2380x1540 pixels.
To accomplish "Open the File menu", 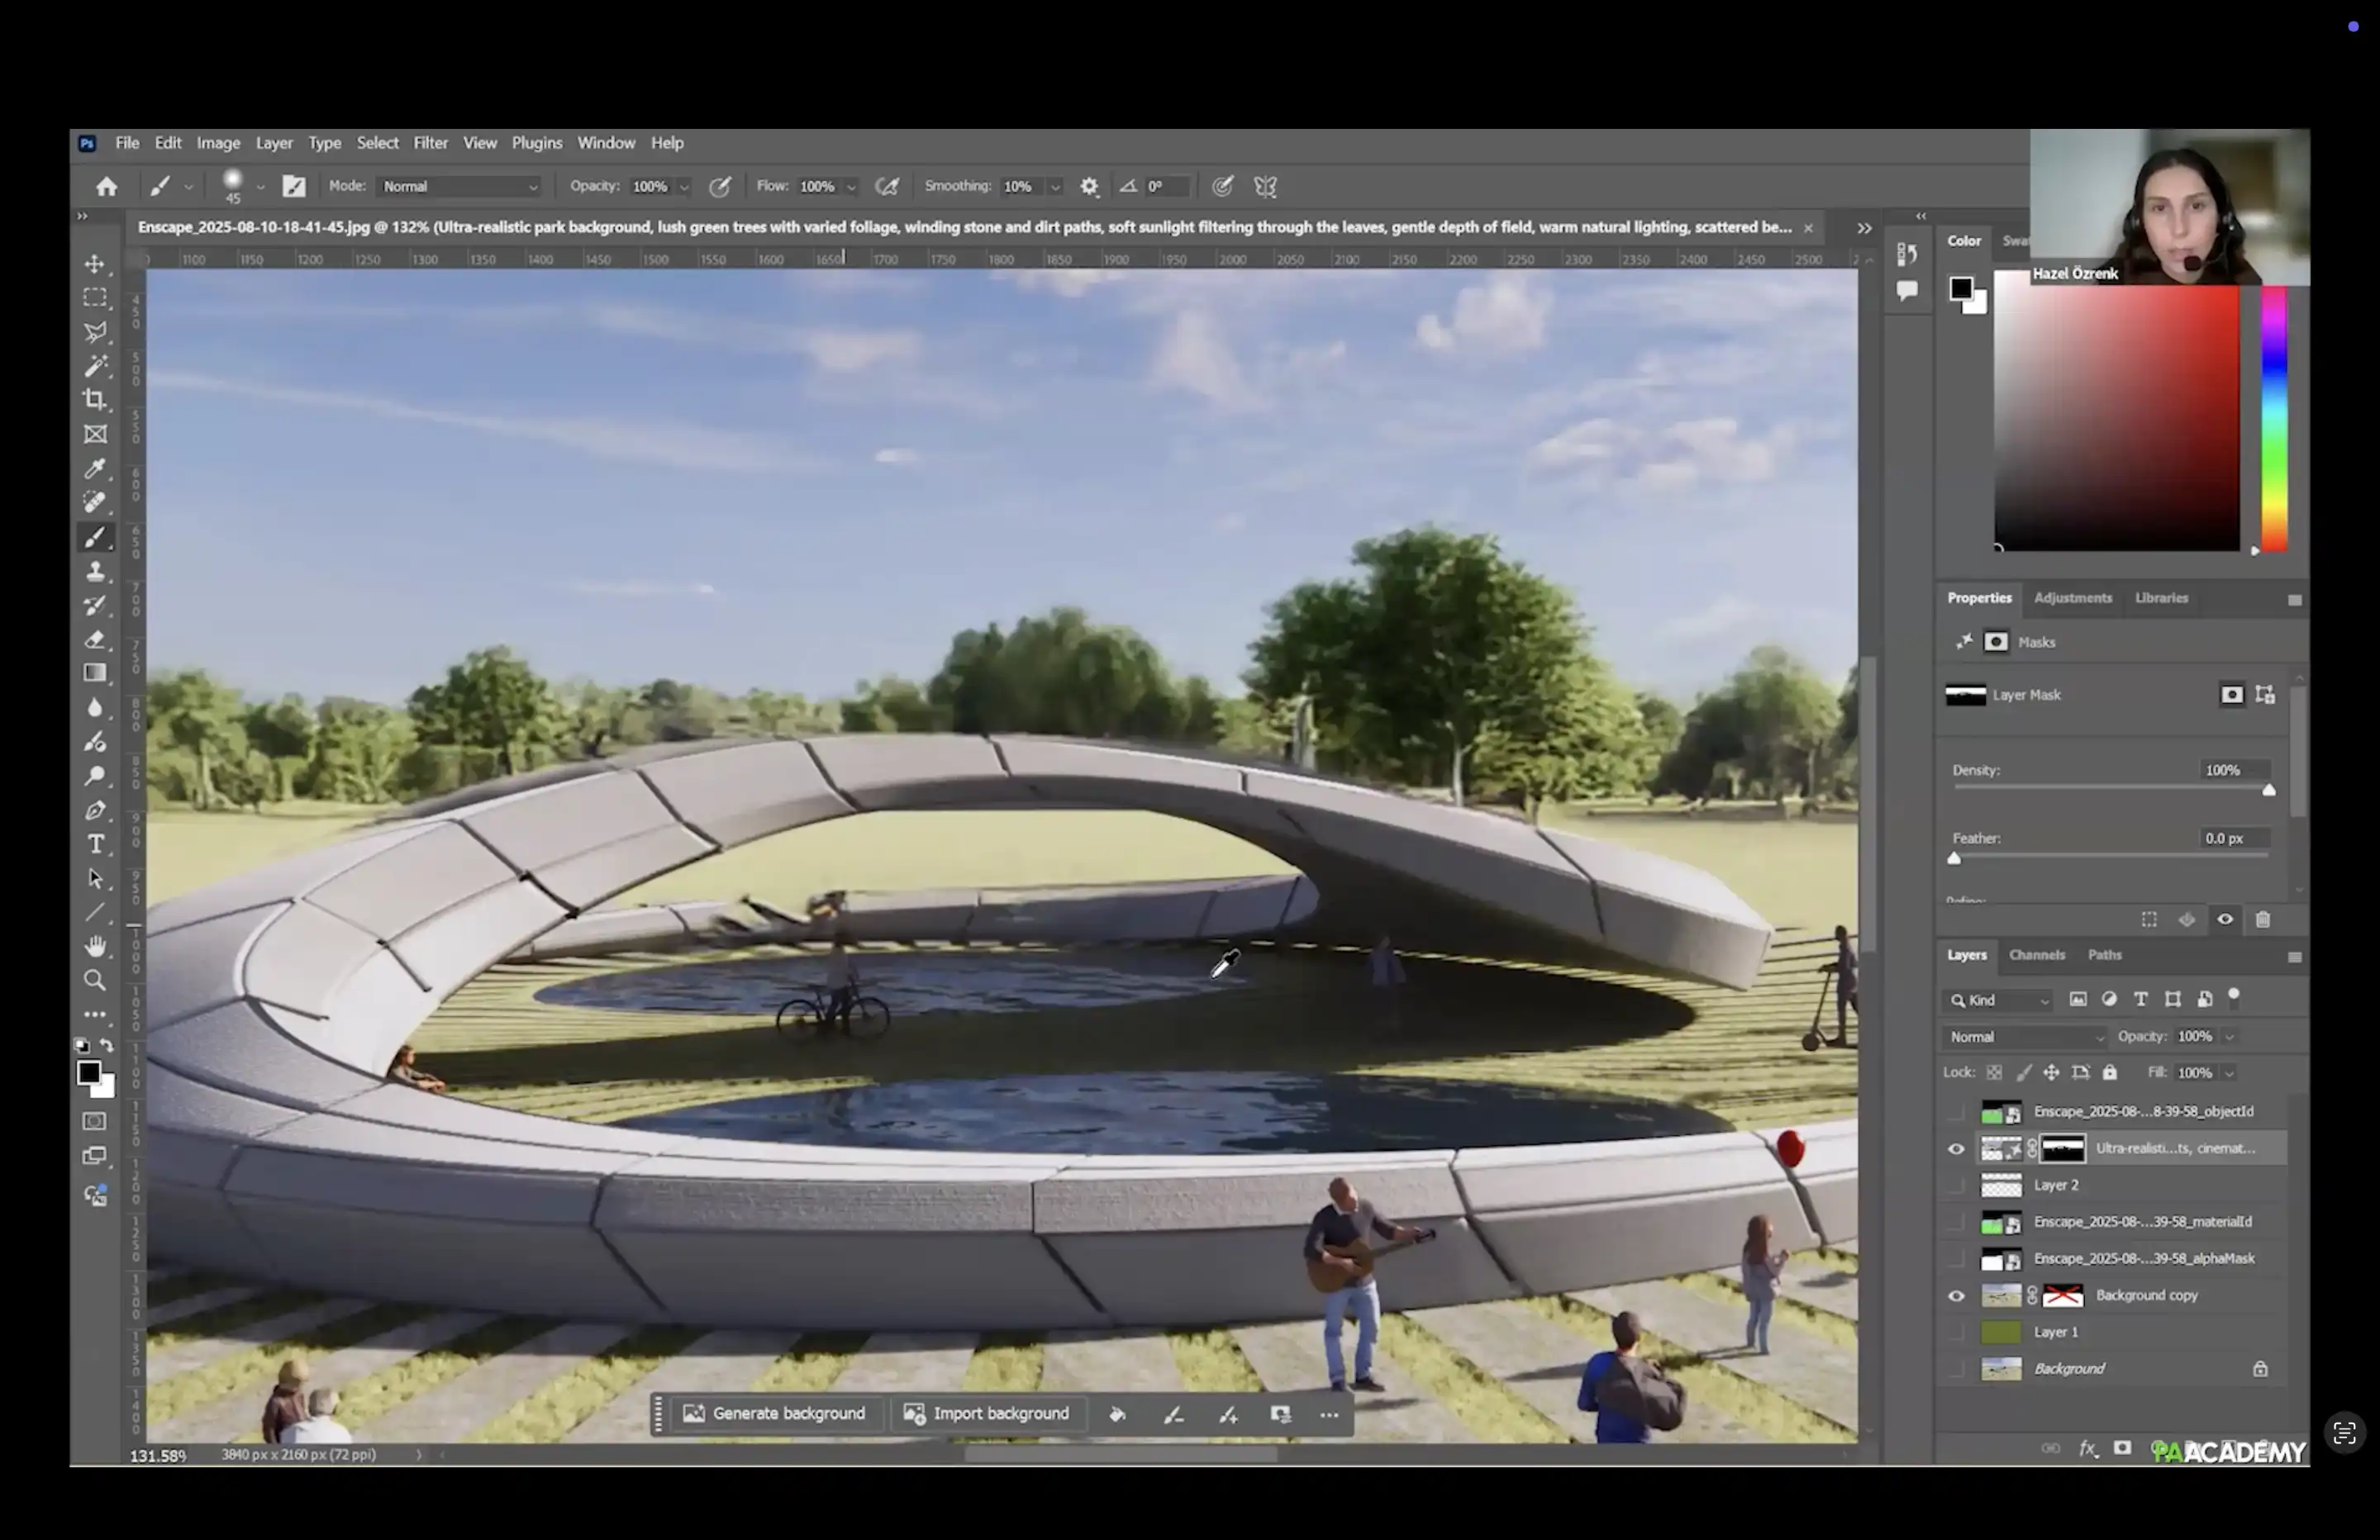I will pos(127,143).
